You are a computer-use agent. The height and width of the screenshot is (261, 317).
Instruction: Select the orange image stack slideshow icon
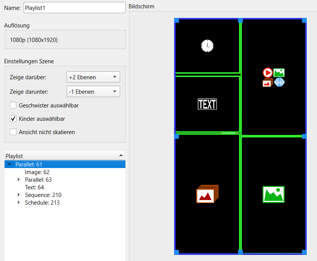207,194
